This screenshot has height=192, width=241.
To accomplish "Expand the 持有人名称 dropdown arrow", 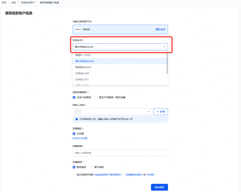I will 149,112.
